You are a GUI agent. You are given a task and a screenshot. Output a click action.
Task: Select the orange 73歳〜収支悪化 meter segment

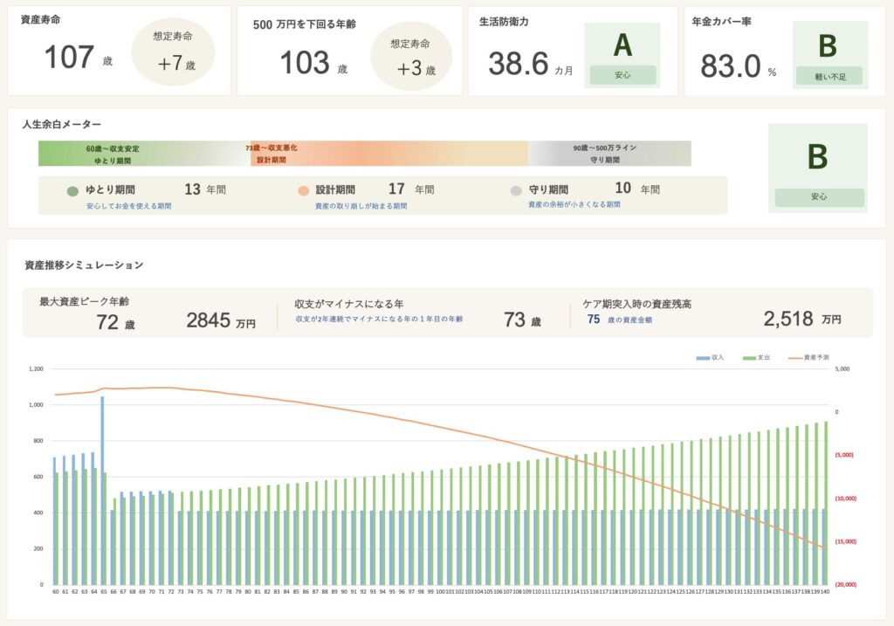point(388,155)
